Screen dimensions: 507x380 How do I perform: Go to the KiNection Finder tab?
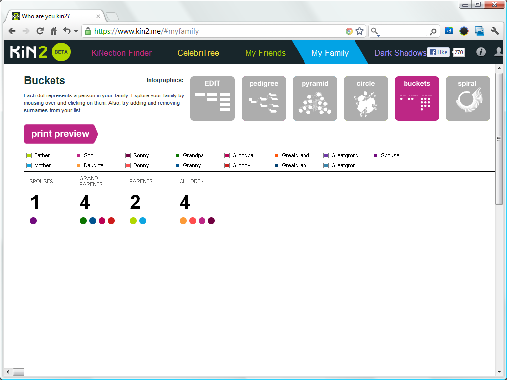[x=121, y=53]
